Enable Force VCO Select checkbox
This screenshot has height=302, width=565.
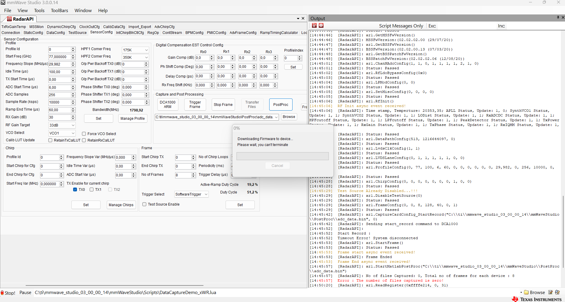click(x=84, y=134)
